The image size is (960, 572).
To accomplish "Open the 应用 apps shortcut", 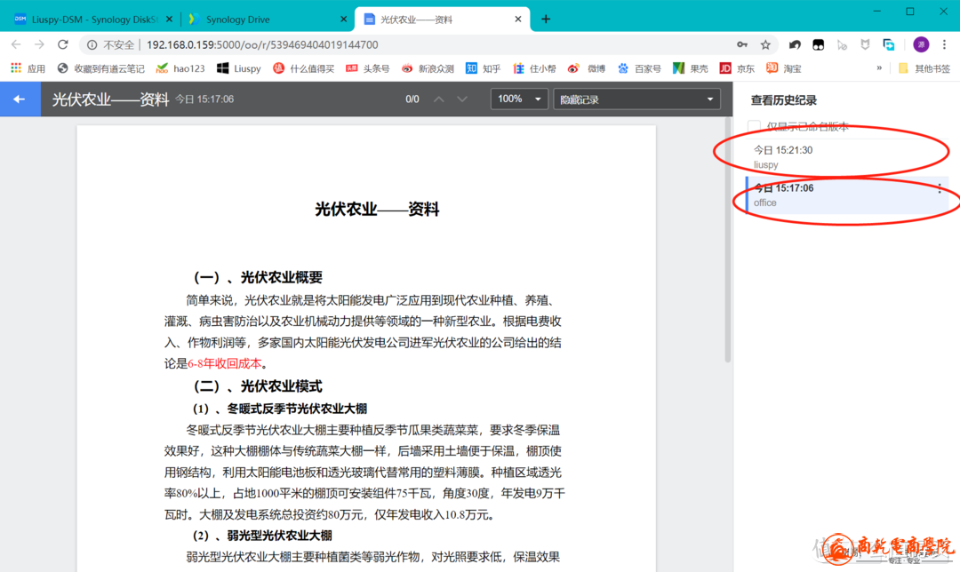I will [x=28, y=68].
